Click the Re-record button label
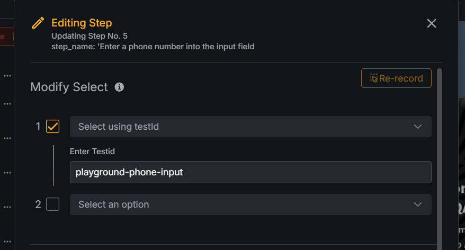Screen dimensions: 465x250 point(401,78)
